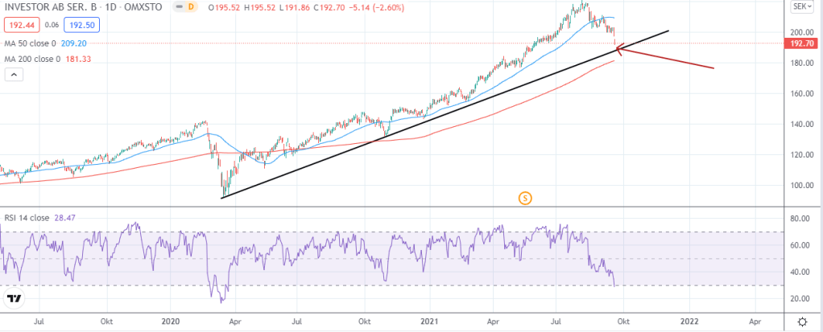
Task: Click the 192.44 sell price button
Action: pyautogui.click(x=16, y=24)
